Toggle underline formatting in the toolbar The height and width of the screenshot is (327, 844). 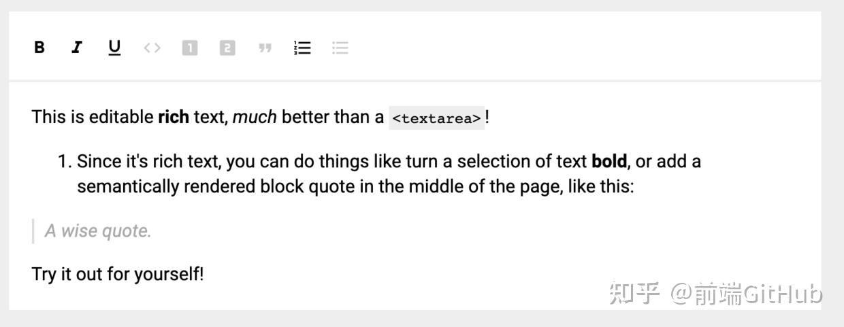114,48
